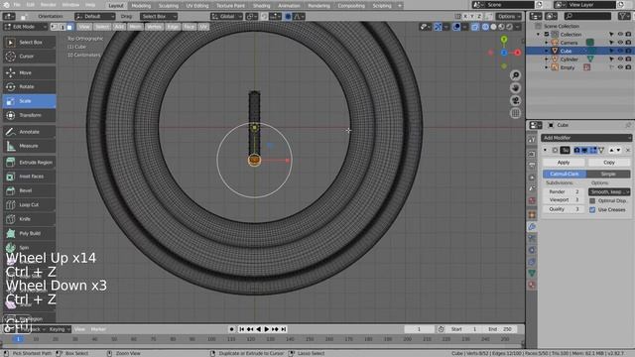Switch to face select mode
The width and height of the screenshot is (635, 357).
tap(69, 27)
